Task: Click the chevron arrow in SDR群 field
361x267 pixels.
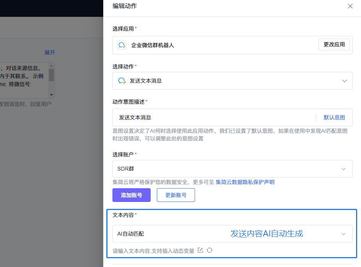Action: click(343, 169)
